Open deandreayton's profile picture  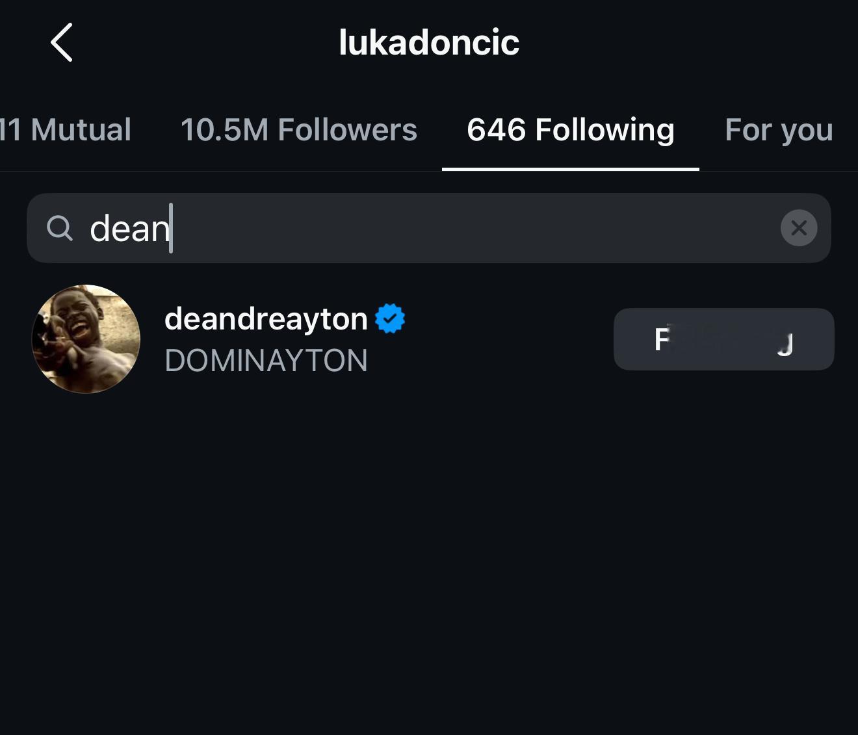86,339
